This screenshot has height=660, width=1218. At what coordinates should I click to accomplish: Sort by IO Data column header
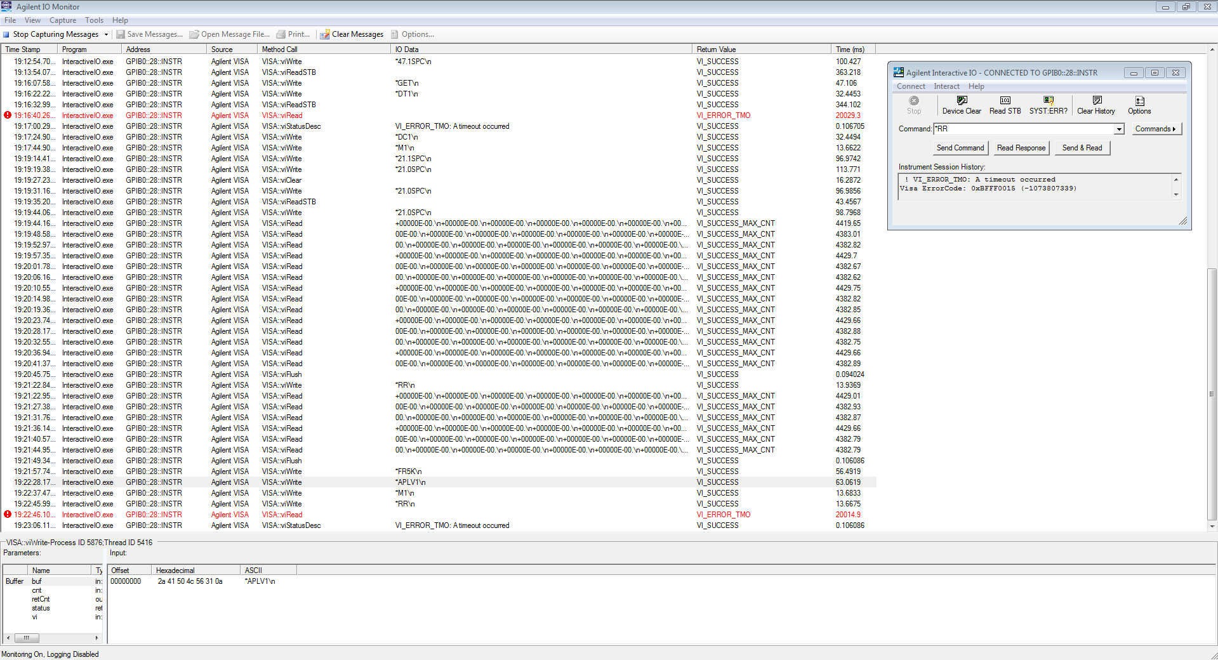(542, 49)
